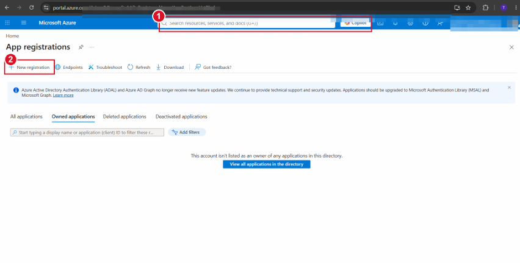520x263 pixels.
Task: Click the browser forward arrow
Action: 20,7
